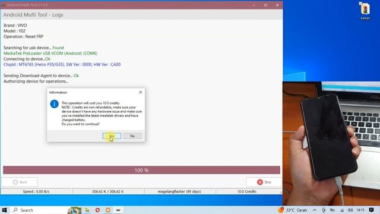Maximize the Android Multi Tool window
This screenshot has height=214, width=380.
point(265,5)
